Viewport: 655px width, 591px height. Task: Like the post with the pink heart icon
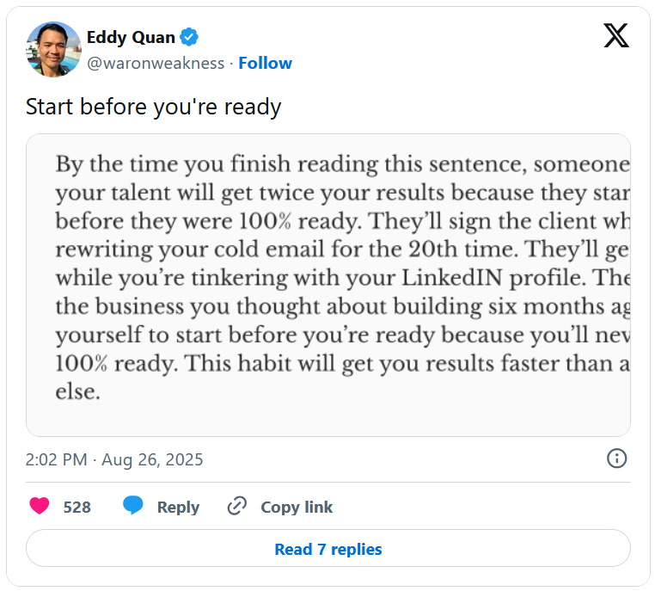pos(40,506)
